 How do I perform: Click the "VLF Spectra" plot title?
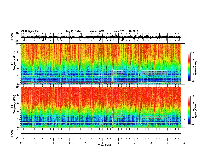click(30, 31)
